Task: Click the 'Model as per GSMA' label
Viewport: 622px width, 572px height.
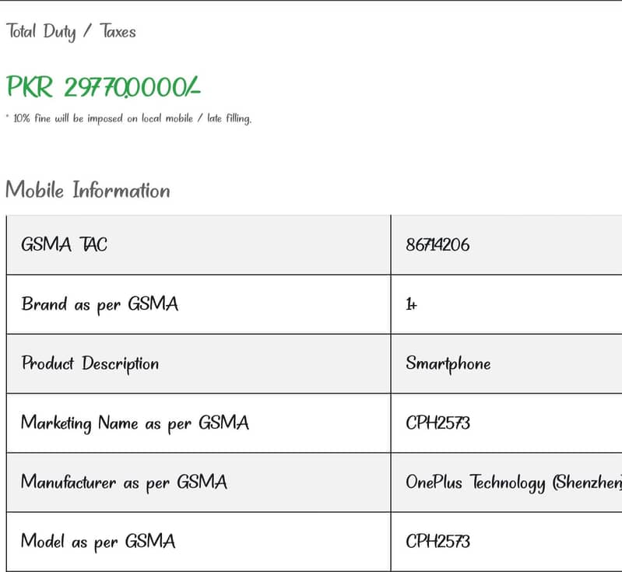Action: (98, 542)
